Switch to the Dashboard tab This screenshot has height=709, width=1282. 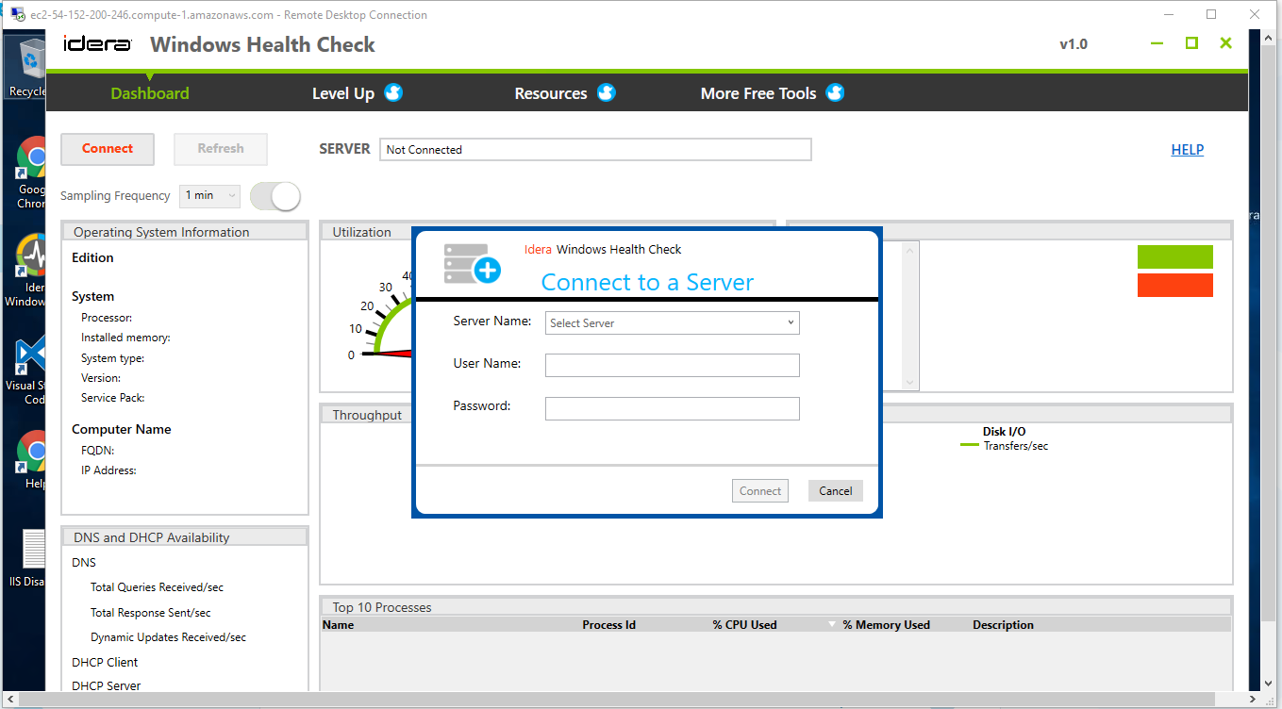pos(149,93)
